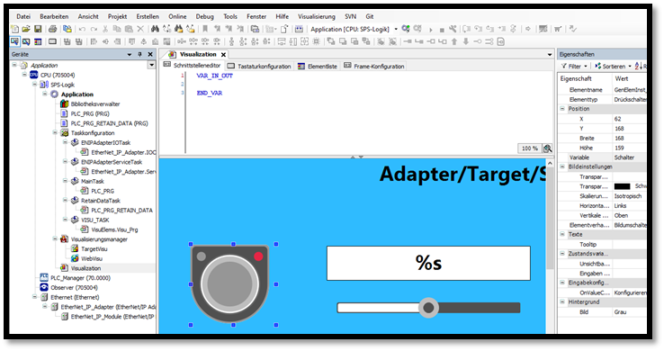The width and height of the screenshot is (664, 351).
Task: Switch to the Tastaturkonfiguration tab
Action: [x=259, y=67]
